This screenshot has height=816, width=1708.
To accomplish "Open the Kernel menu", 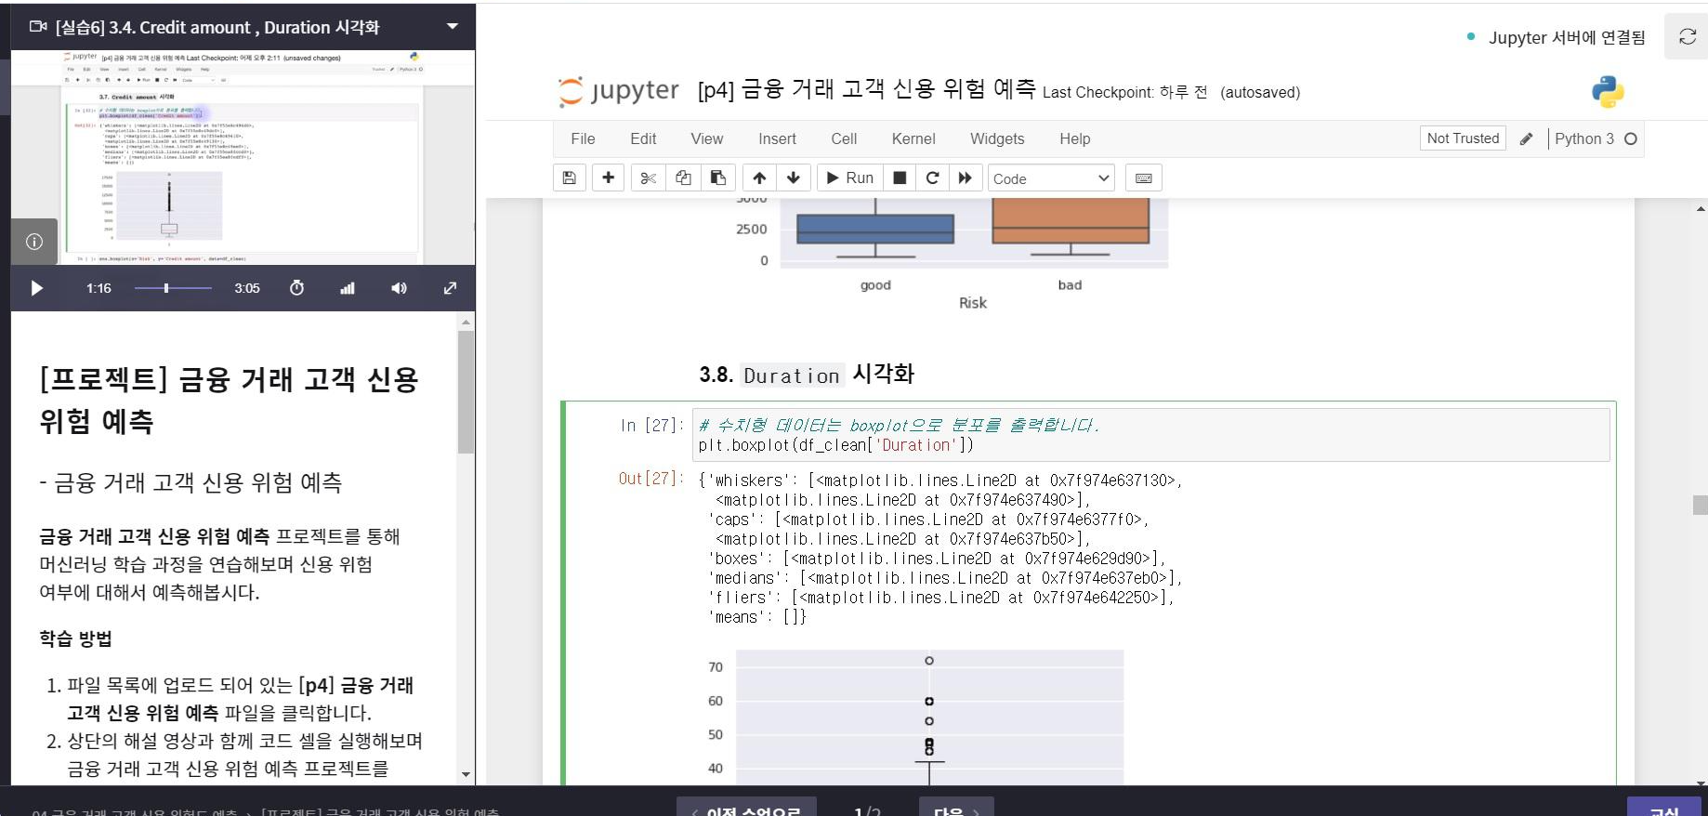I will [x=913, y=138].
